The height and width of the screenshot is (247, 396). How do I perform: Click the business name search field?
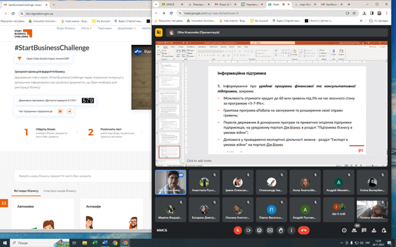point(83,176)
